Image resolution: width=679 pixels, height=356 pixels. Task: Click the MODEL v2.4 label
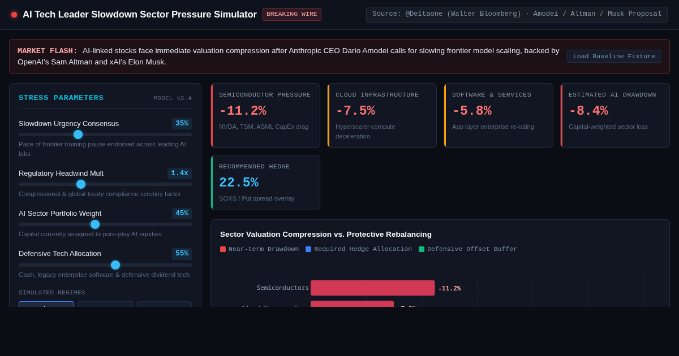pyautogui.click(x=173, y=98)
